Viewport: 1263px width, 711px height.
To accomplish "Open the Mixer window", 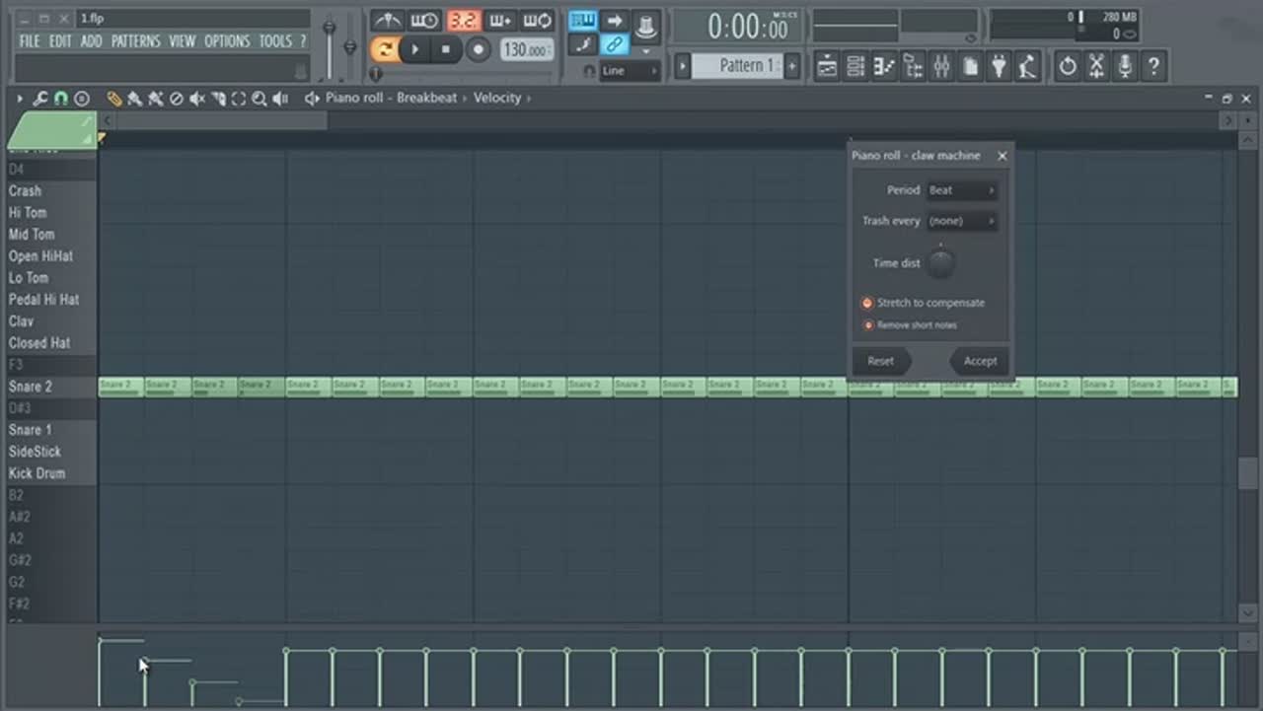I will click(x=941, y=66).
